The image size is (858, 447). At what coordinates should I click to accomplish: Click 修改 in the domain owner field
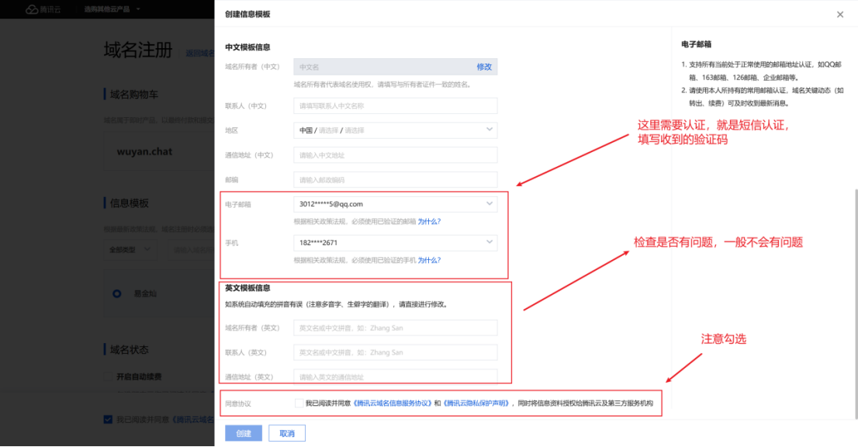484,67
